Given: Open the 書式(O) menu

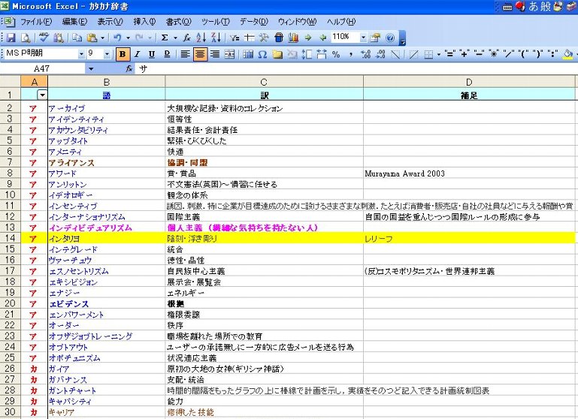Looking at the screenshot, I should tap(178, 21).
